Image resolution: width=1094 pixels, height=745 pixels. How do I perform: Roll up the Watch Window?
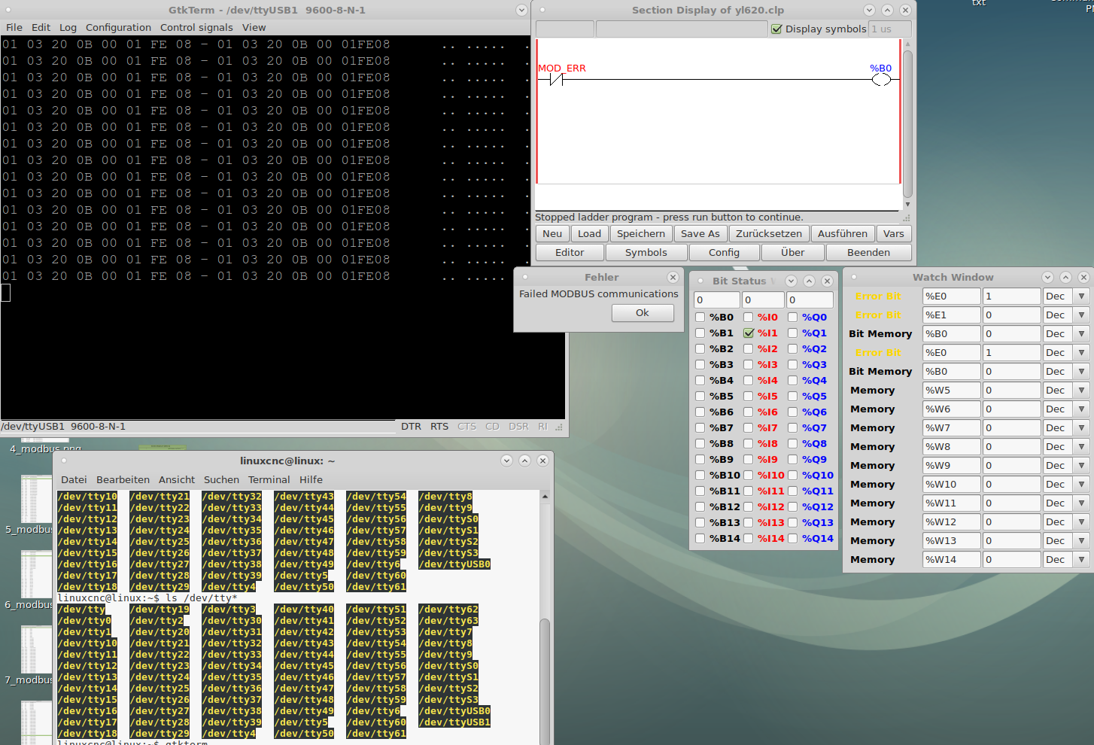coord(1047,277)
